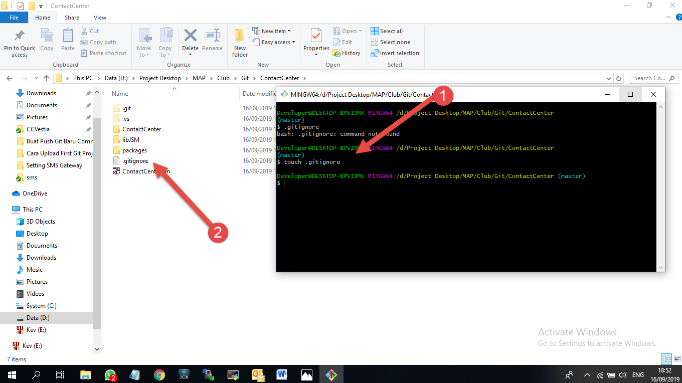
Task: Refresh the current folder view
Action: [x=619, y=78]
